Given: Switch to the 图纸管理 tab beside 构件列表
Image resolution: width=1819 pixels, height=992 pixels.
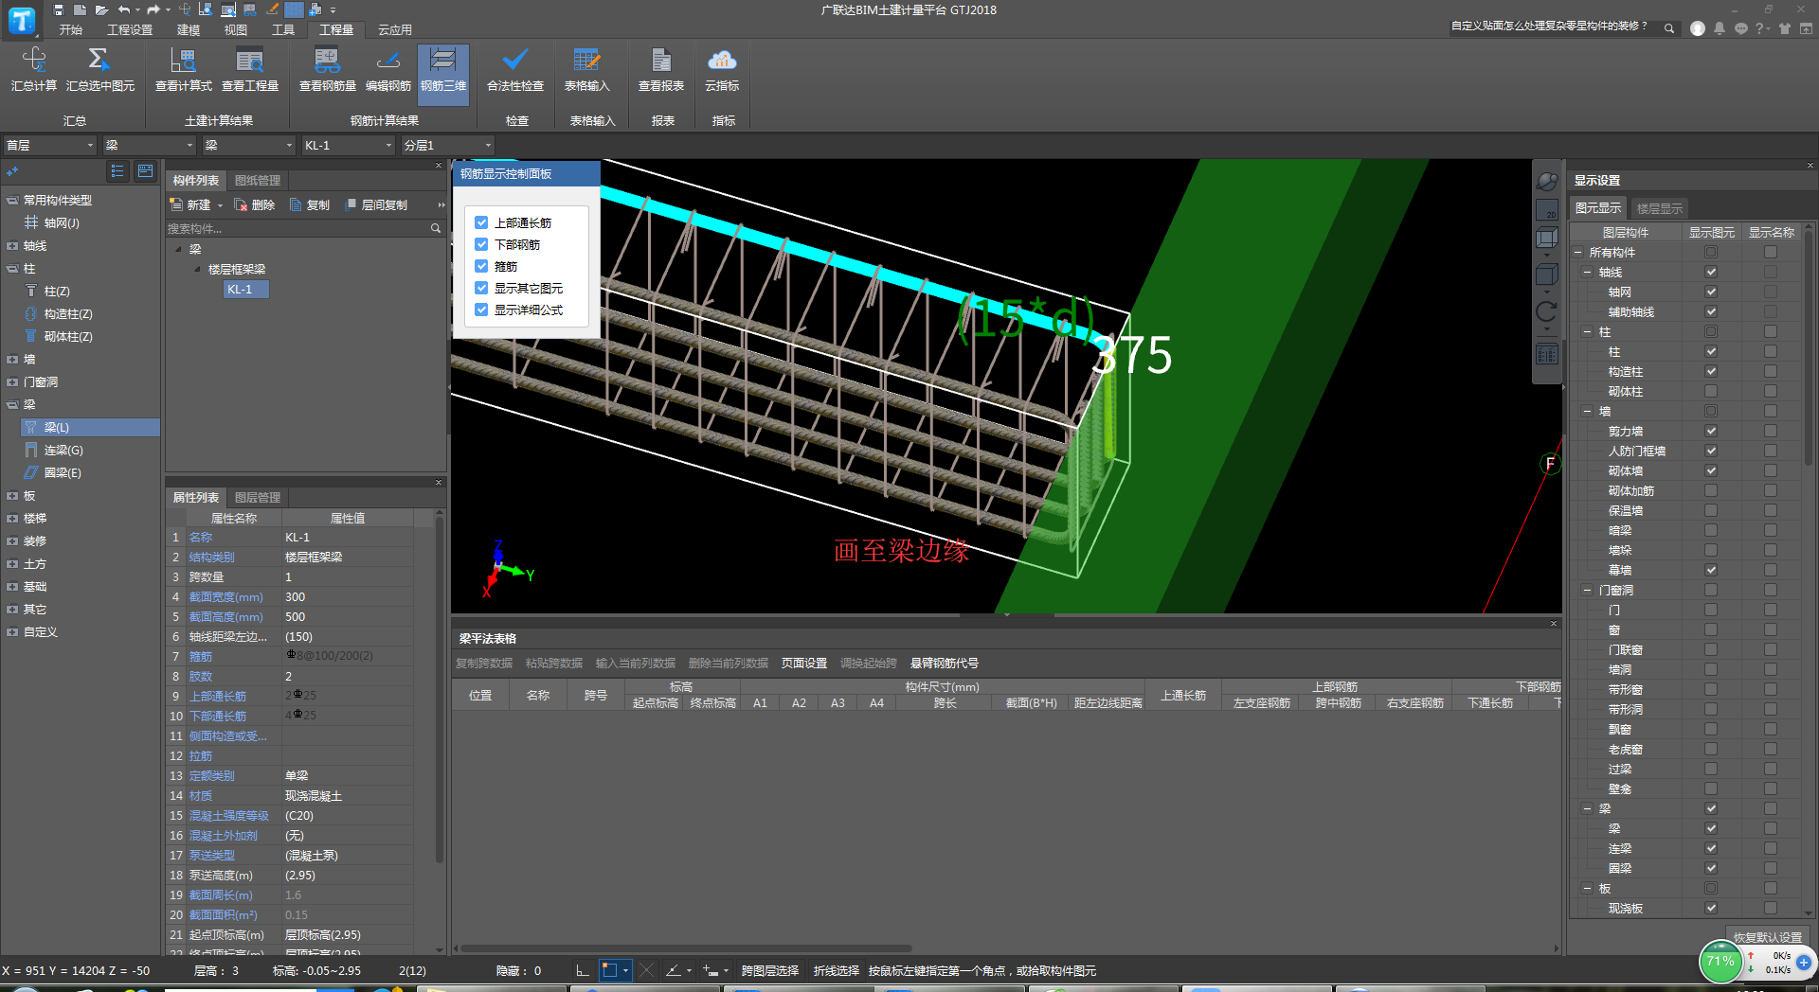Looking at the screenshot, I should tap(258, 180).
